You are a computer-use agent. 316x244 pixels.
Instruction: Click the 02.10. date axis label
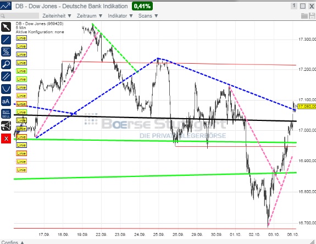point(254,235)
